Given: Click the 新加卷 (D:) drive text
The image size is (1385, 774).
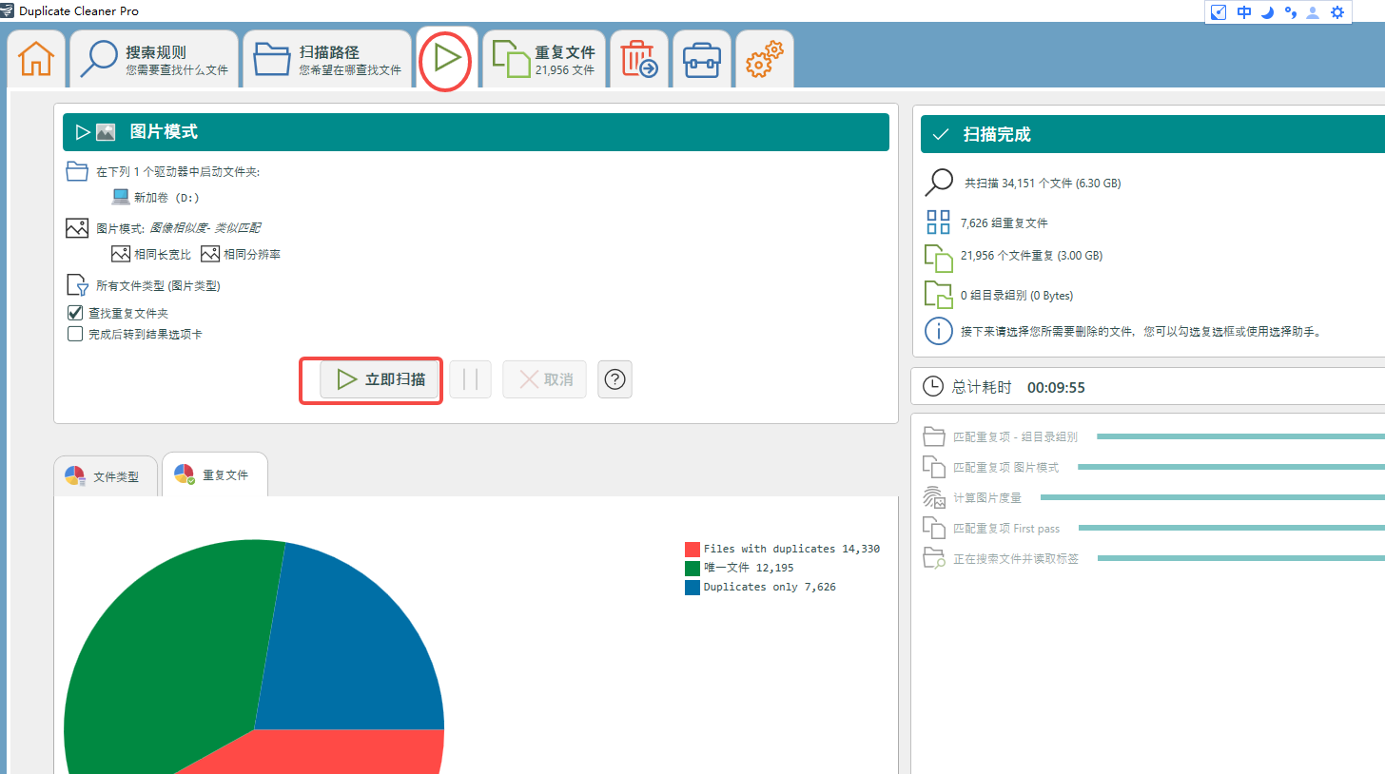Looking at the screenshot, I should (x=166, y=198).
